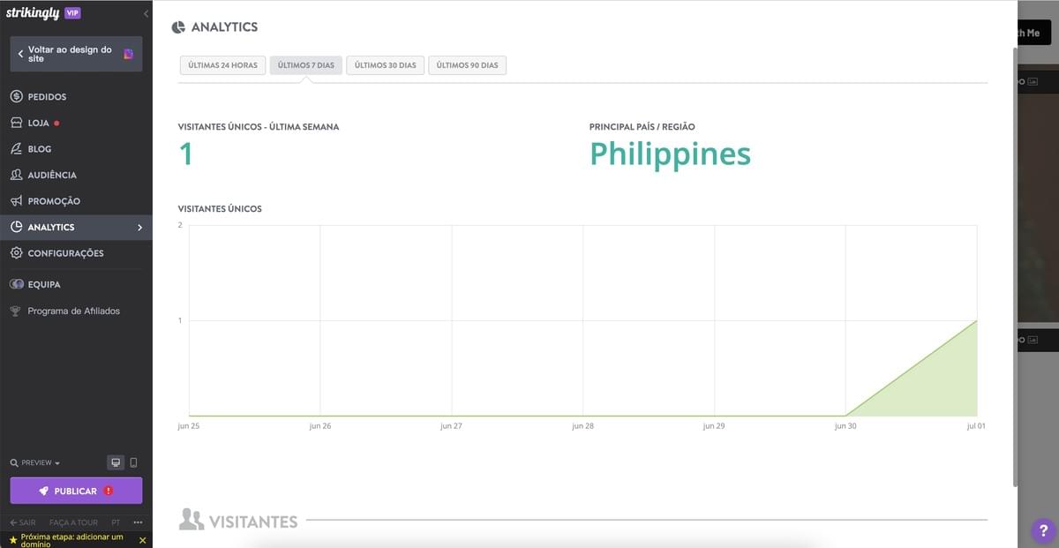Click the Loja storefront icon
Image resolution: width=1059 pixels, height=548 pixels.
click(x=16, y=123)
